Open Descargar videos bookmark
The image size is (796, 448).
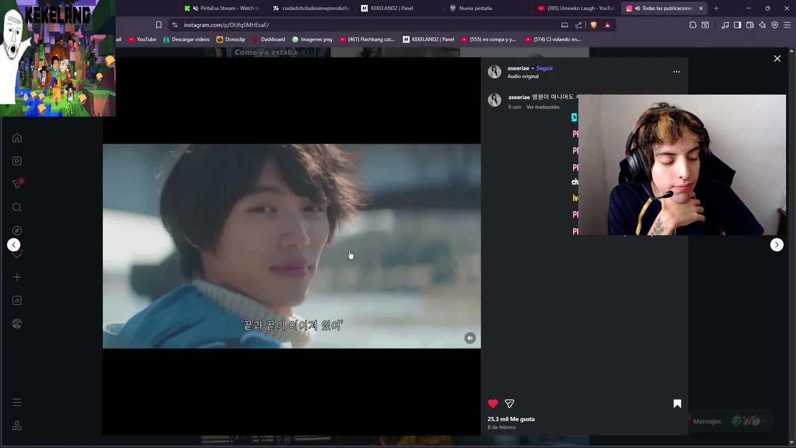(x=187, y=39)
